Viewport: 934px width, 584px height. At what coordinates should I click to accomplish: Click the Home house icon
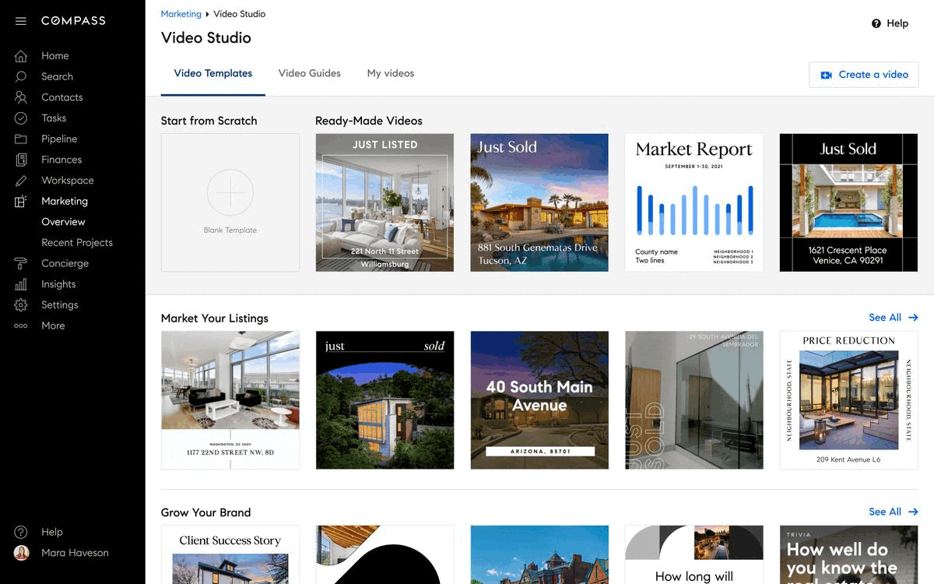(21, 56)
